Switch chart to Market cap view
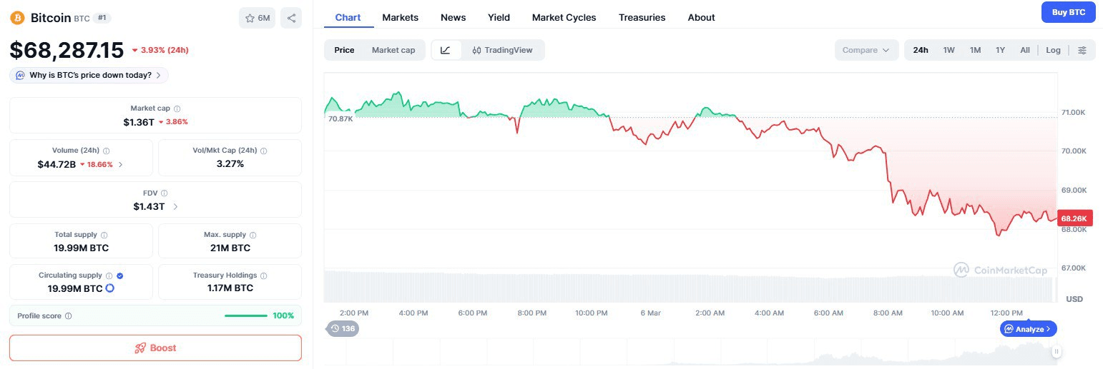The height and width of the screenshot is (369, 1103). tap(393, 50)
